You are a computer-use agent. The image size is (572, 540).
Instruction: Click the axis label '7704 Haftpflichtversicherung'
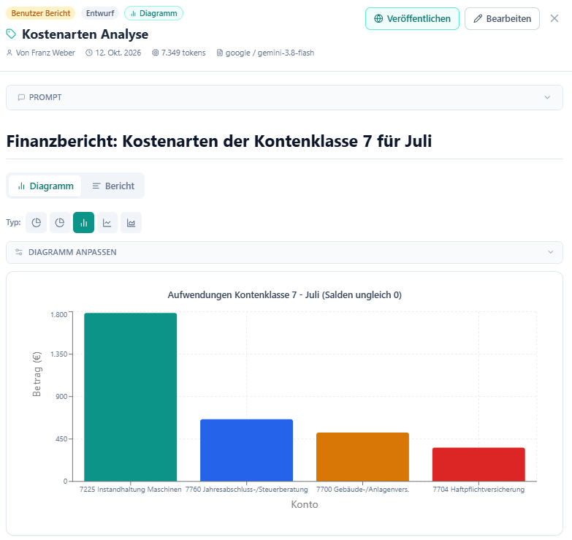point(478,490)
